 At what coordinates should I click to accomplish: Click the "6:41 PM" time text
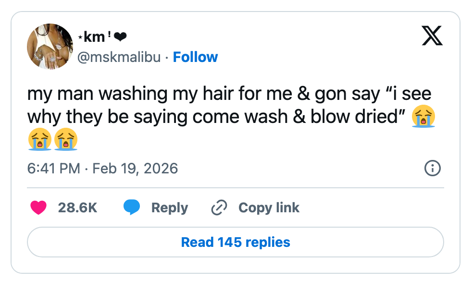54,169
